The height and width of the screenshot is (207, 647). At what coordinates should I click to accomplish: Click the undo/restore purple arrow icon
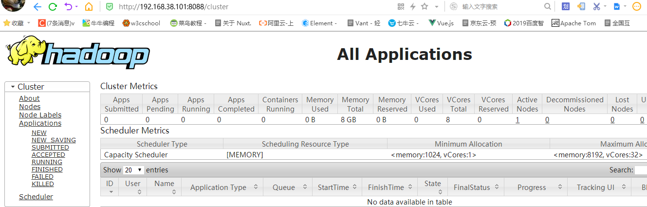coord(68,7)
